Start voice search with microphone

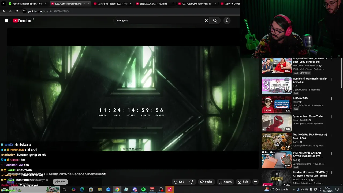[x=227, y=21]
